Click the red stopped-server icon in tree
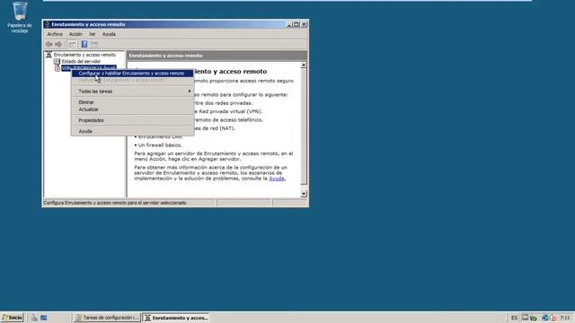This screenshot has width=575, height=323. pos(57,68)
